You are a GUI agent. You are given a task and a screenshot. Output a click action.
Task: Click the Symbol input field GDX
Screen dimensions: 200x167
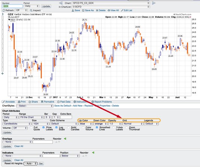[12, 6]
